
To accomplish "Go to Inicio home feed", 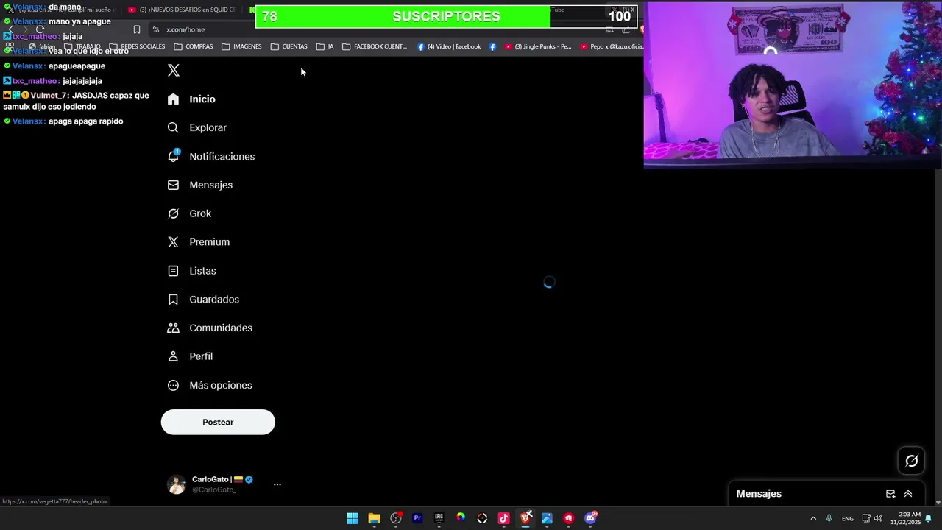I will pyautogui.click(x=191, y=99).
